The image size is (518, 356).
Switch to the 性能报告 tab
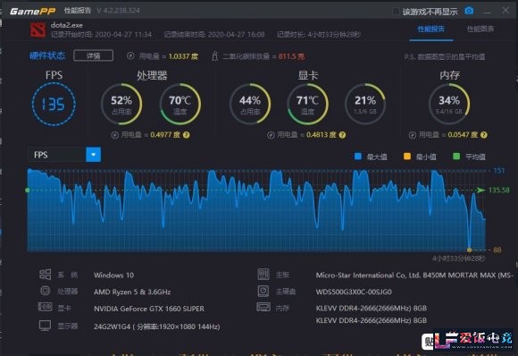[430, 30]
